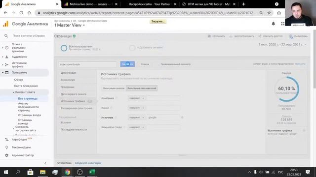This screenshot has height=177, width=316.
Task: Click the segment name input field
Action: point(88,64)
